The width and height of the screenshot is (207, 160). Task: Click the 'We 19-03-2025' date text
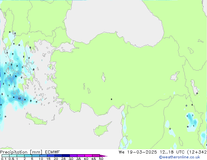point(138,152)
